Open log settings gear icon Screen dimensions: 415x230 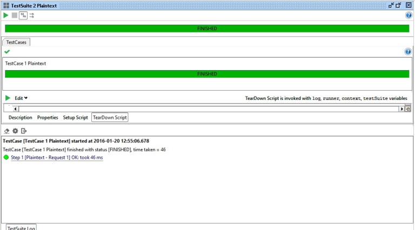[x=15, y=131]
